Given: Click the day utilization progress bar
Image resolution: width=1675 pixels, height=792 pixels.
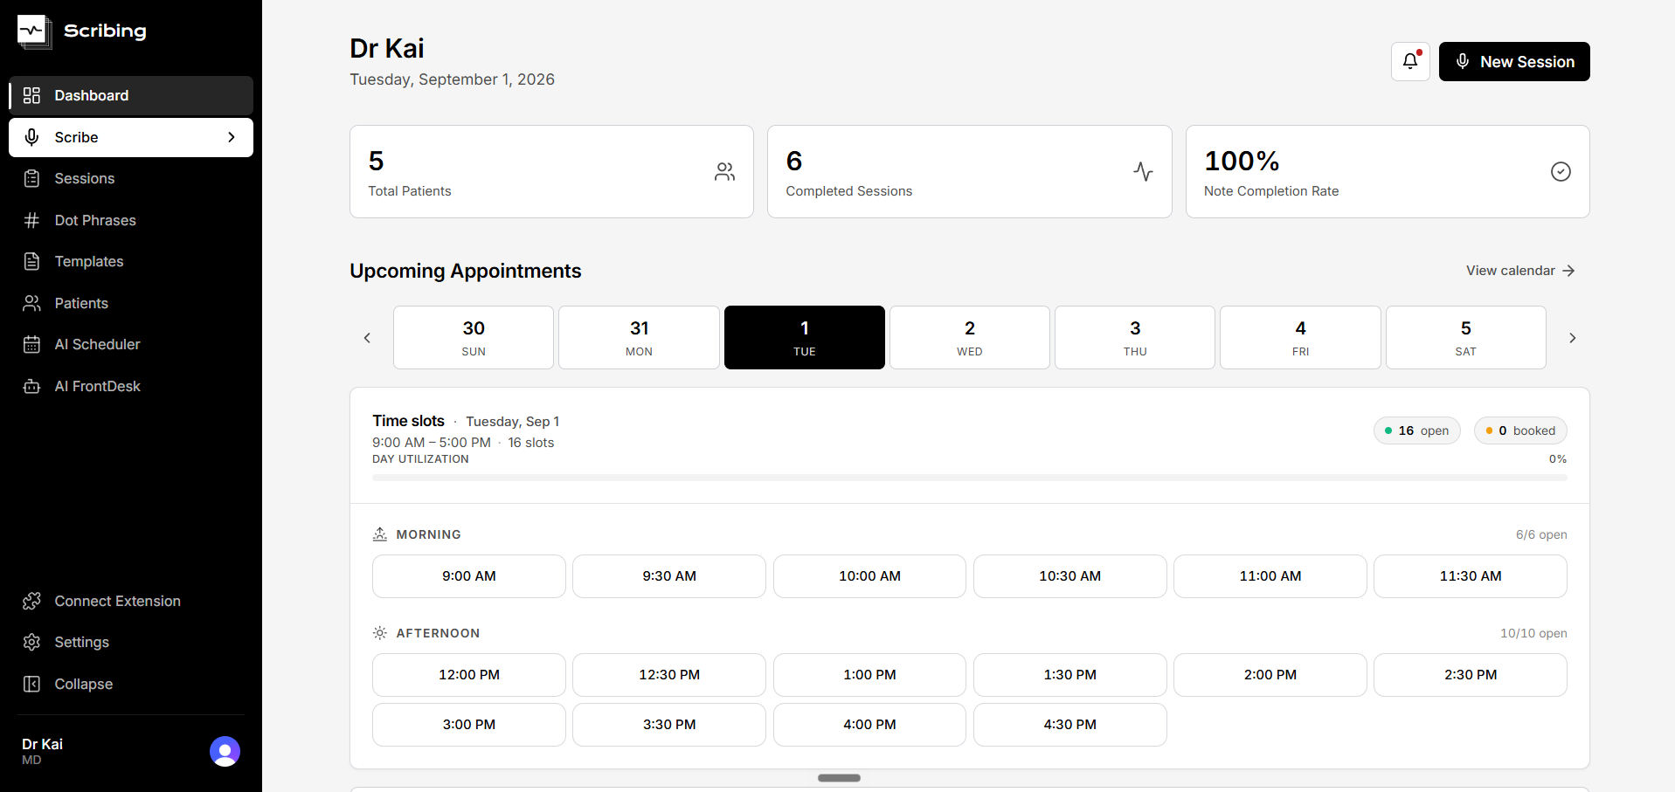Looking at the screenshot, I should click(970, 478).
